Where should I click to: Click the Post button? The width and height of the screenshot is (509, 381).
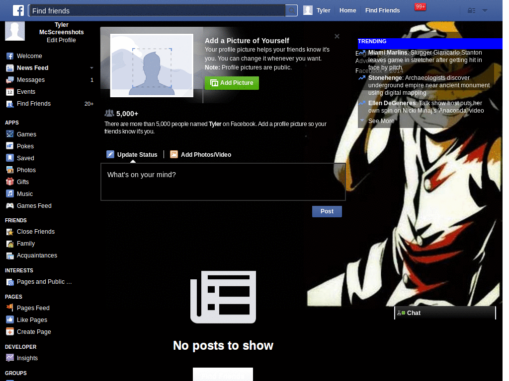point(327,211)
